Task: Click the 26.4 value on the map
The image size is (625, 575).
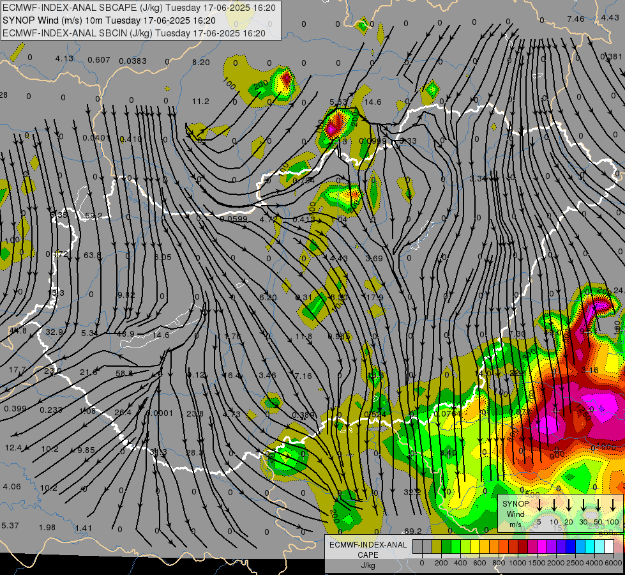Action: coord(123,412)
